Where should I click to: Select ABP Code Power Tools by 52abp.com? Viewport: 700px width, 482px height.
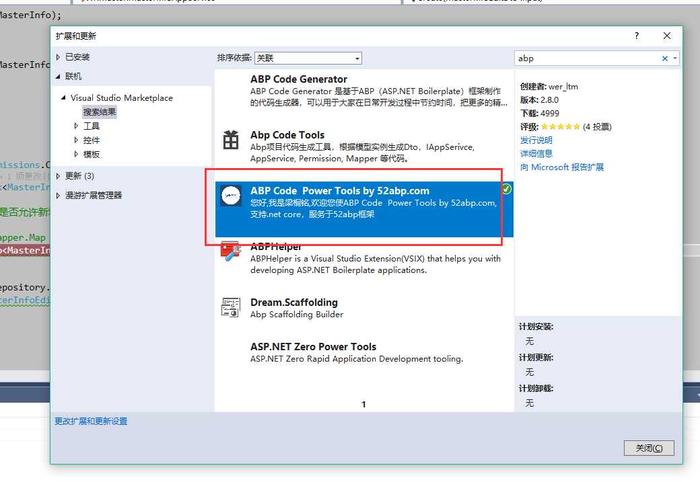click(x=364, y=209)
